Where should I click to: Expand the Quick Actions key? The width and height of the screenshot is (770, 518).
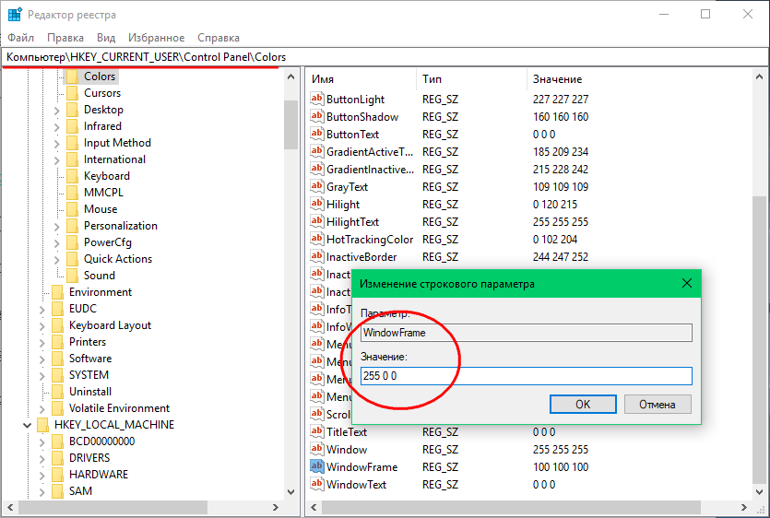click(56, 260)
